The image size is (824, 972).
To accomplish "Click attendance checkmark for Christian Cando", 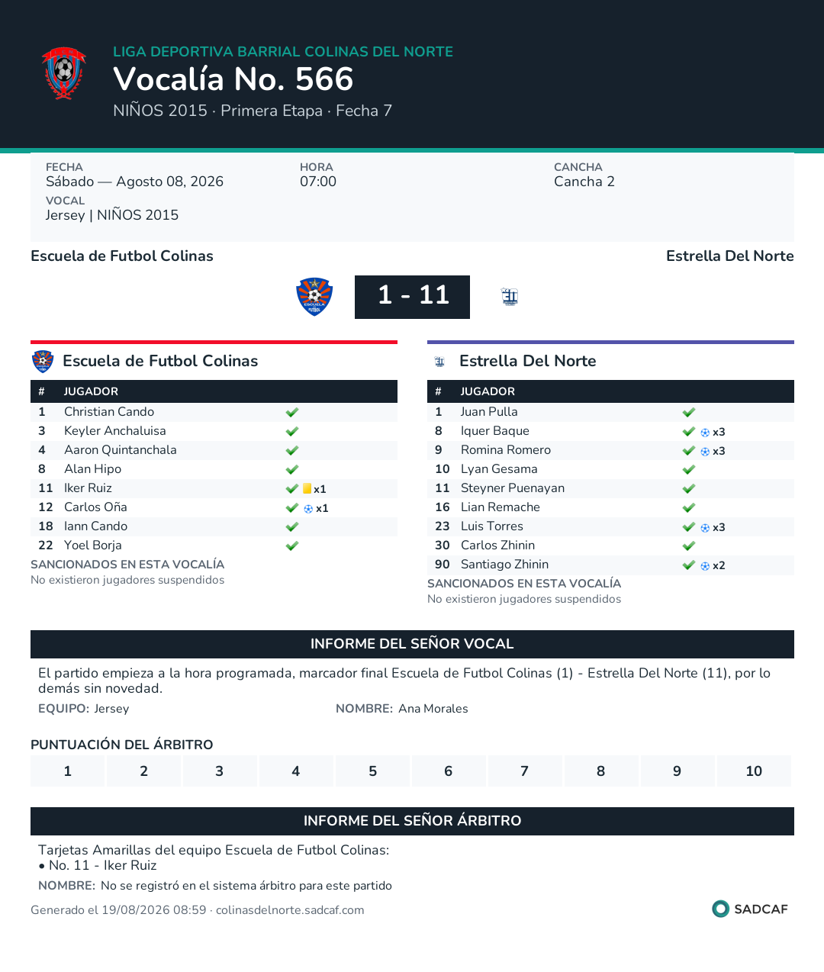I will coord(291,412).
